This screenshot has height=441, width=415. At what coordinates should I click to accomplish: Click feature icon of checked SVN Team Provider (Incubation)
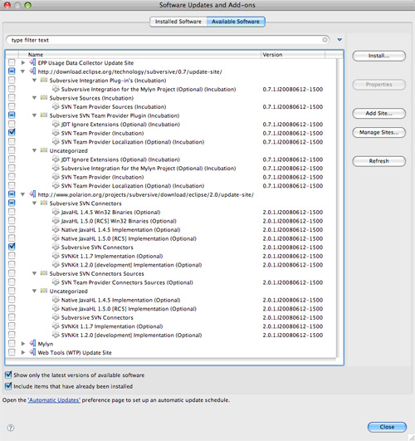56,133
